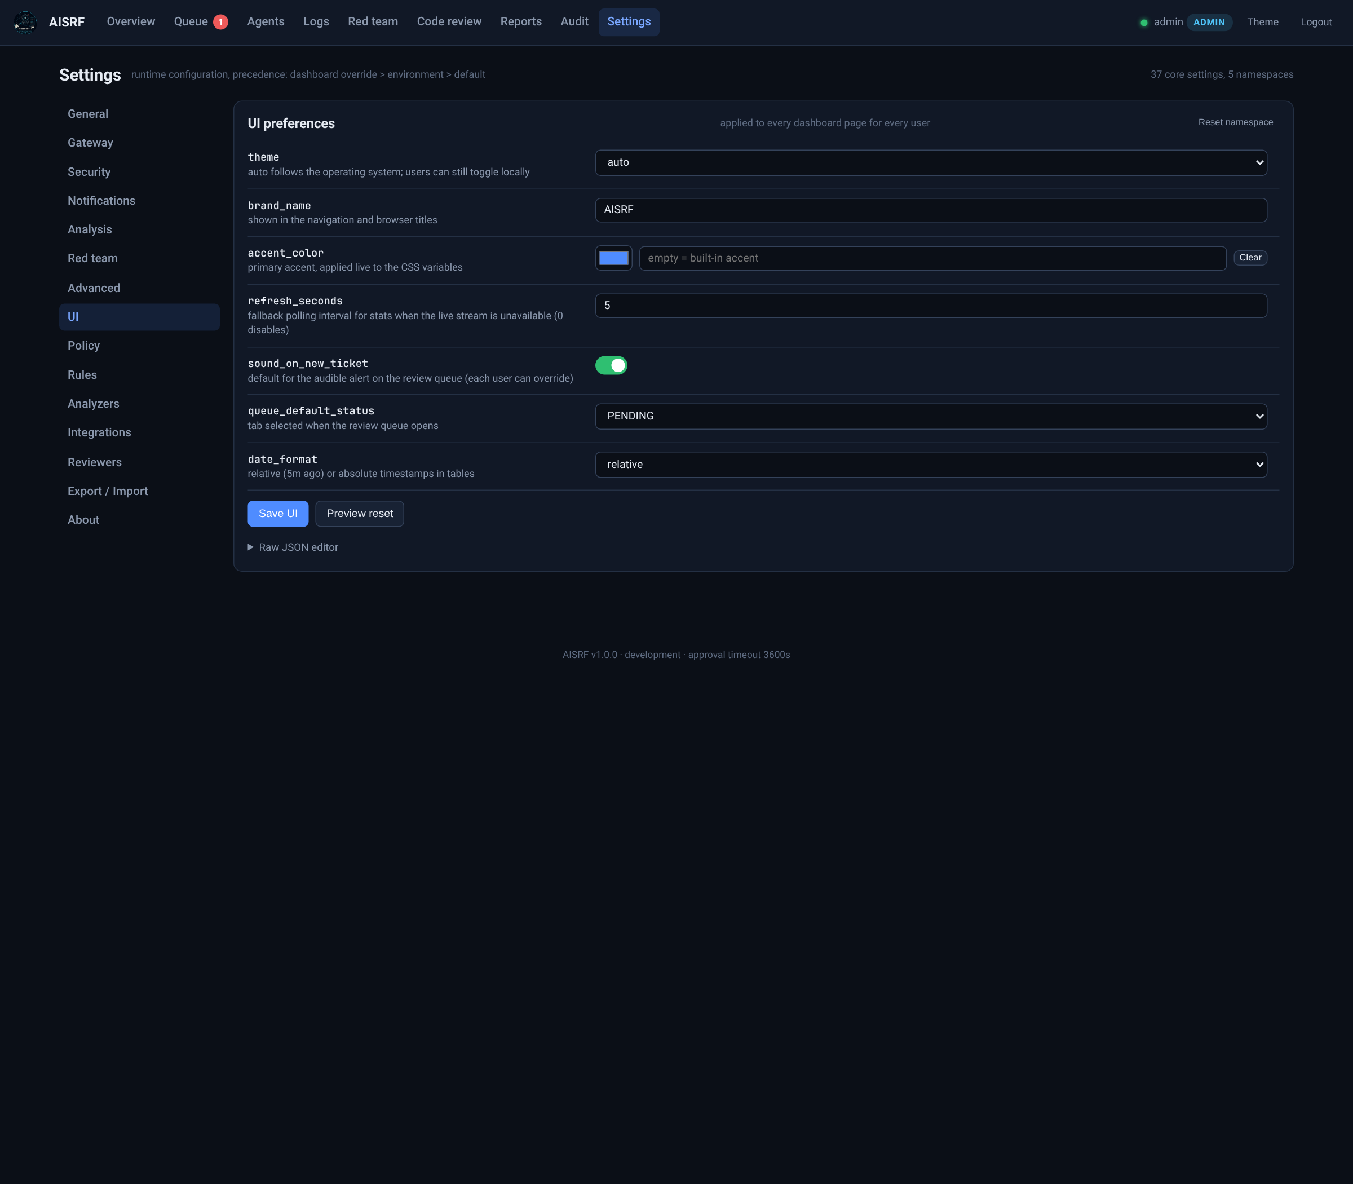This screenshot has width=1353, height=1184.
Task: Open the theme dropdown set to auto
Action: (931, 162)
